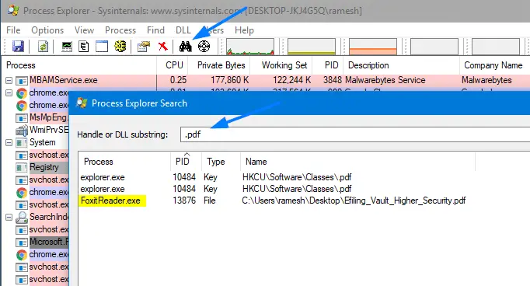Click the Save floppy disk toolbar icon
Screen dimensions: 530x286
pos(18,46)
